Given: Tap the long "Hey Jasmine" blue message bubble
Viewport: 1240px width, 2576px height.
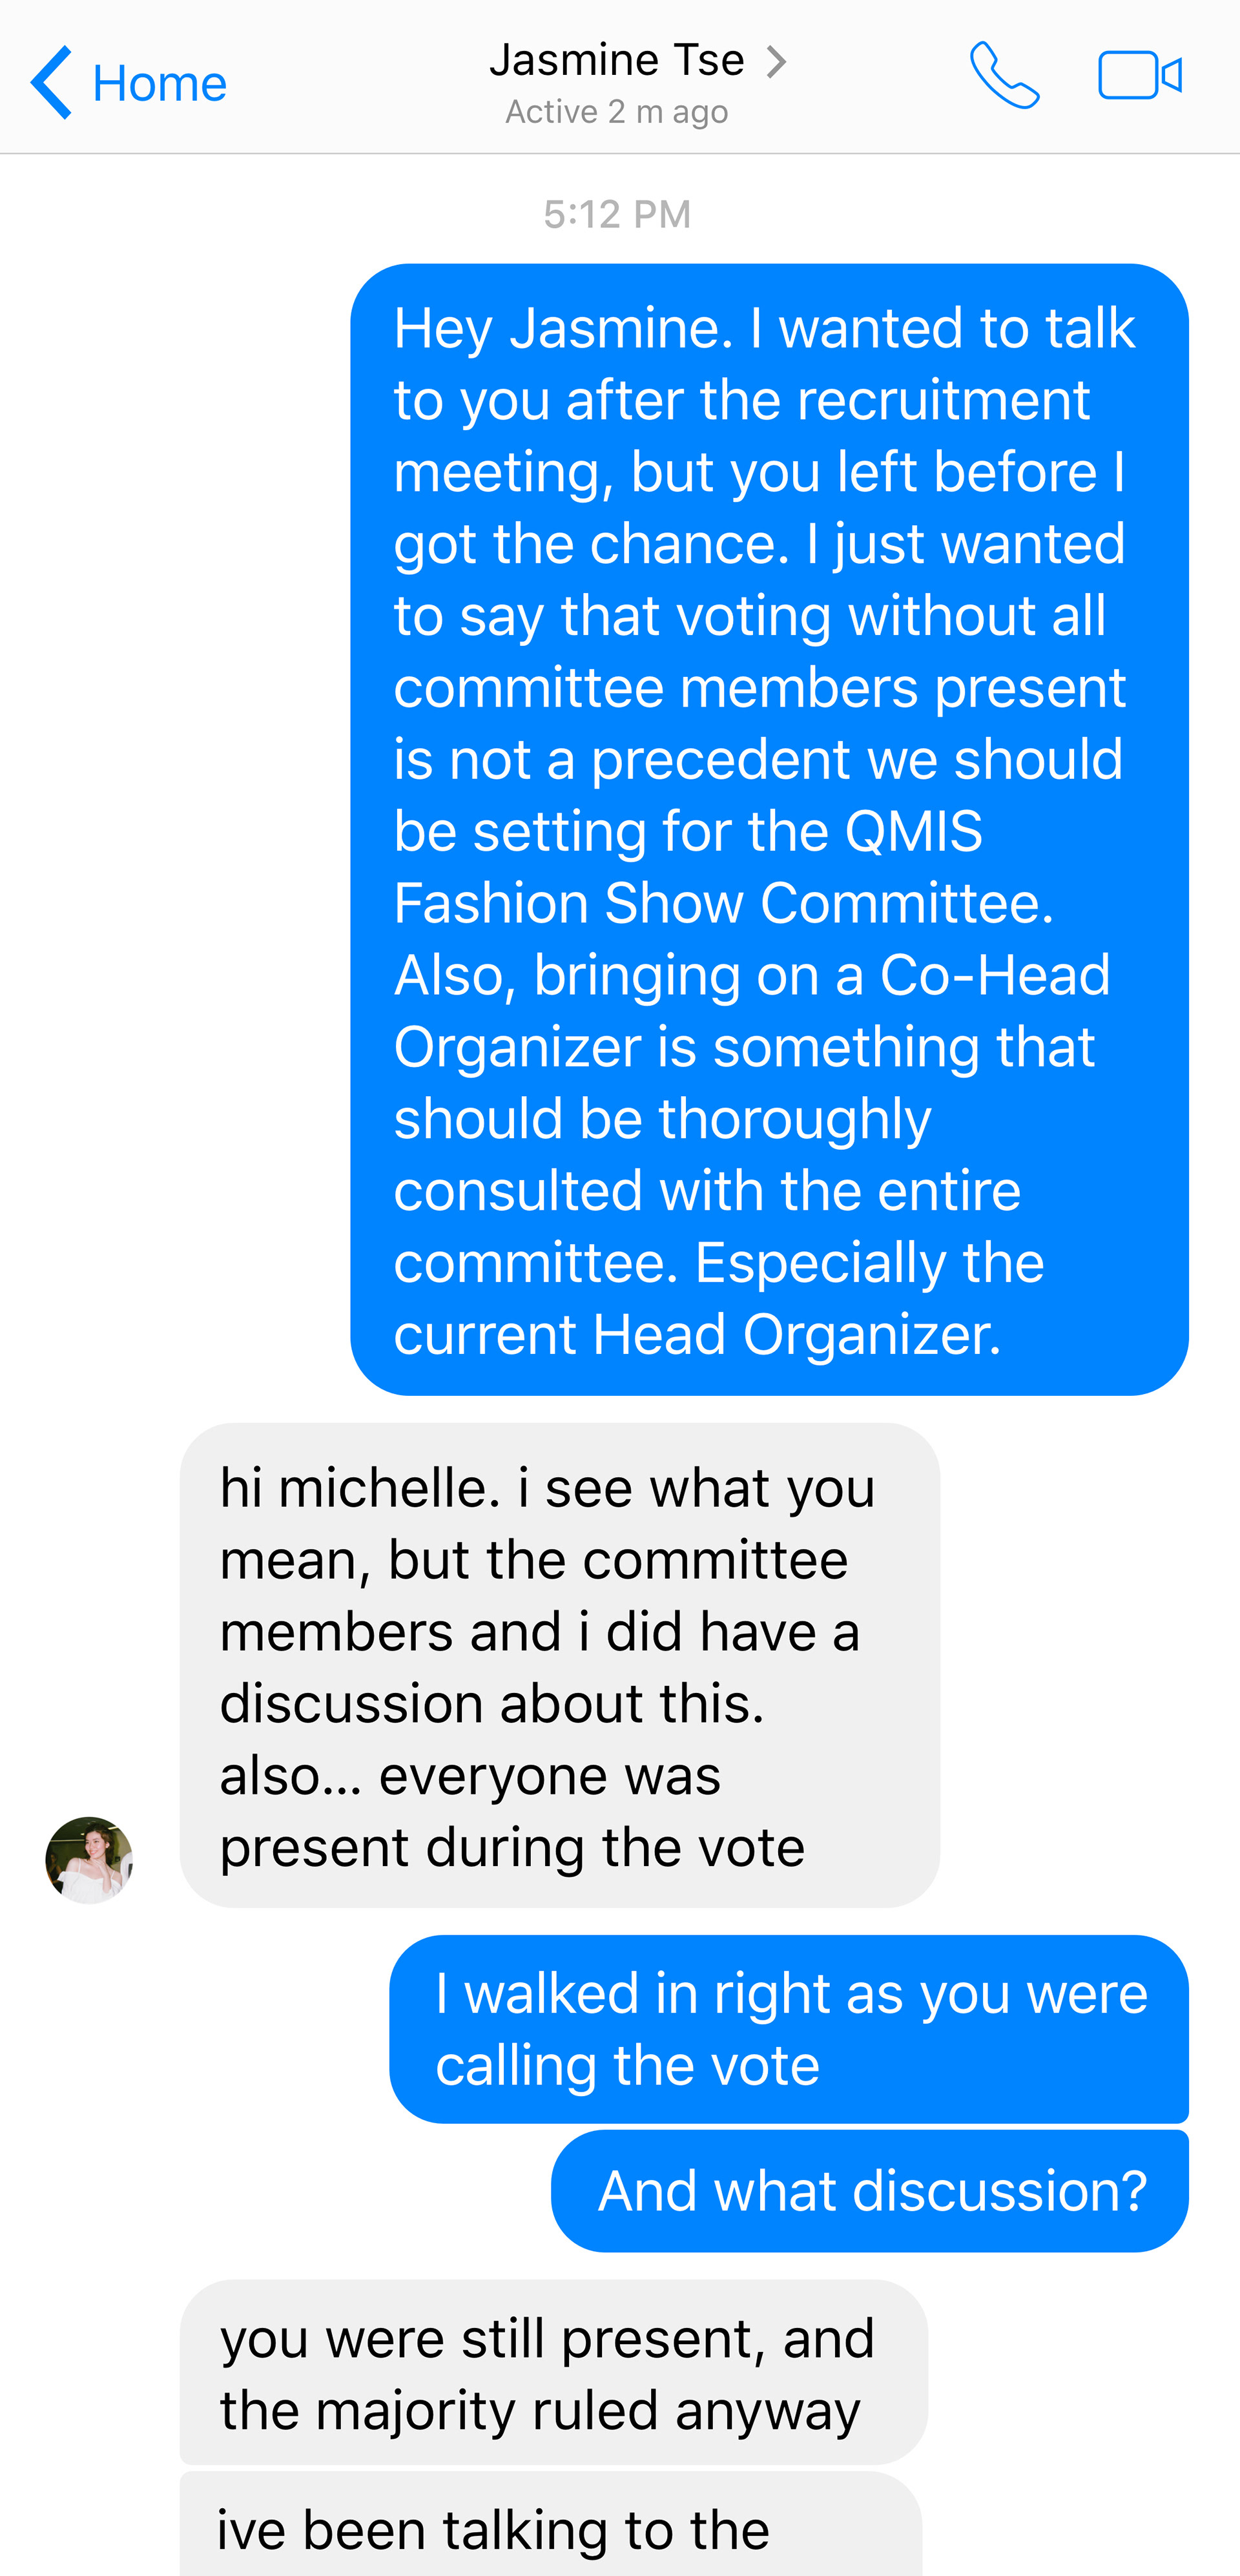Looking at the screenshot, I should pyautogui.click(x=768, y=829).
